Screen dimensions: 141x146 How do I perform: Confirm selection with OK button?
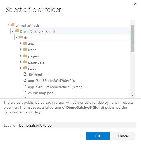98,136
